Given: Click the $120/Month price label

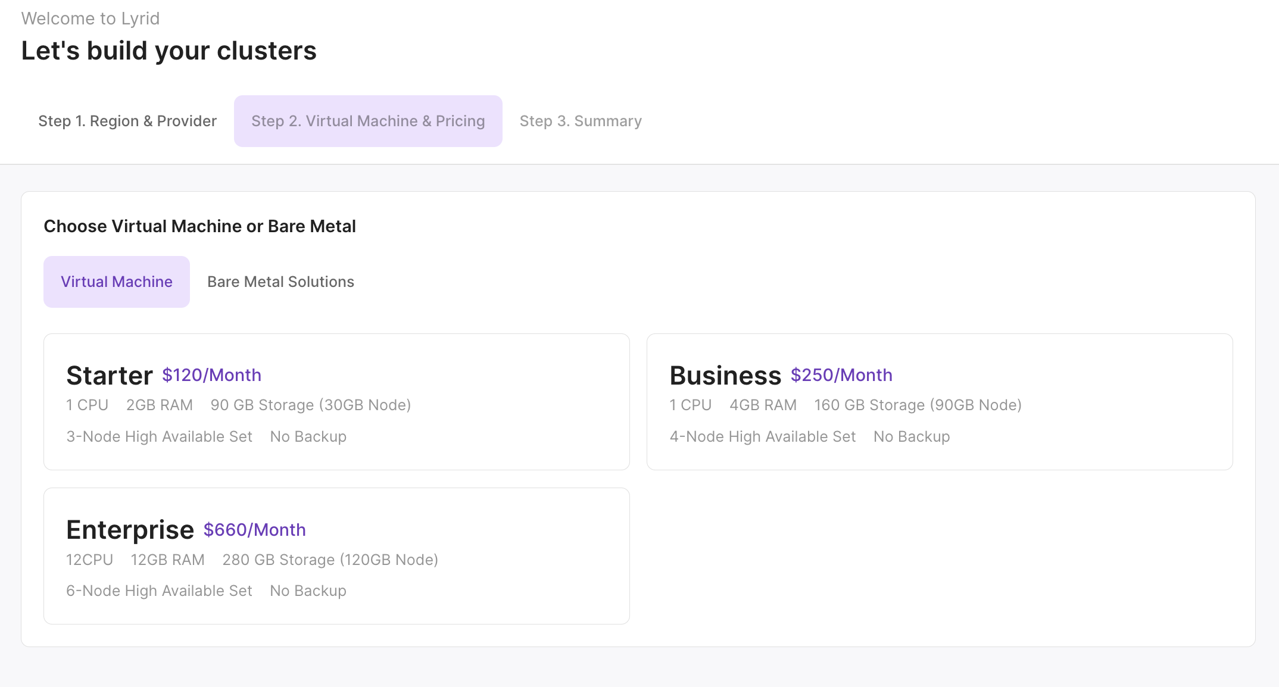Looking at the screenshot, I should [x=211, y=375].
